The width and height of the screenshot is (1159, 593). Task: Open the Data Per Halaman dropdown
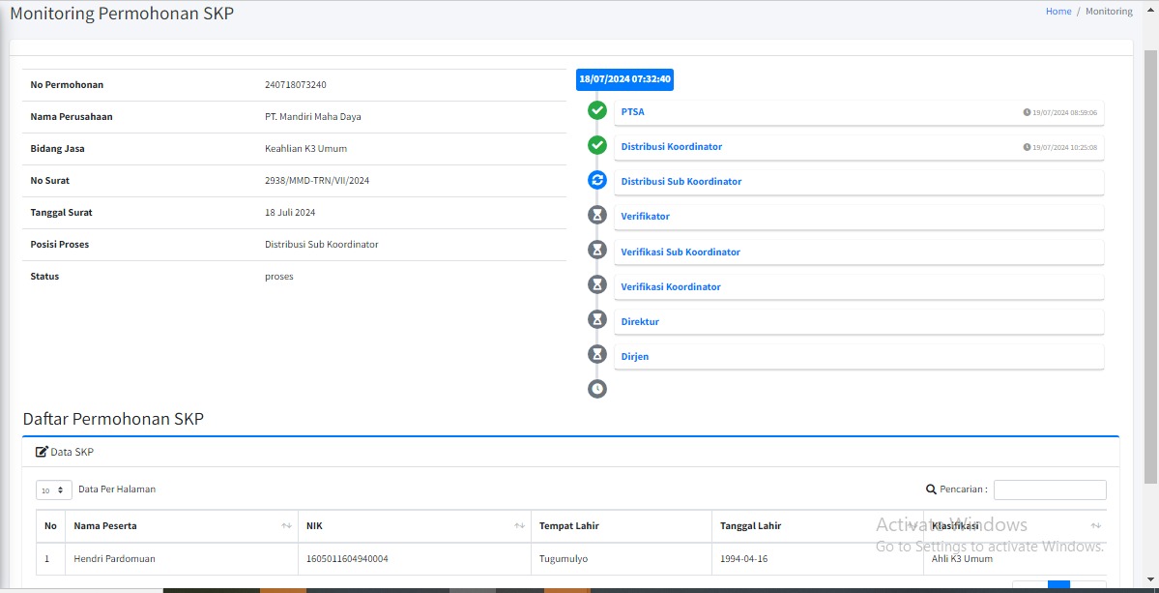point(54,490)
